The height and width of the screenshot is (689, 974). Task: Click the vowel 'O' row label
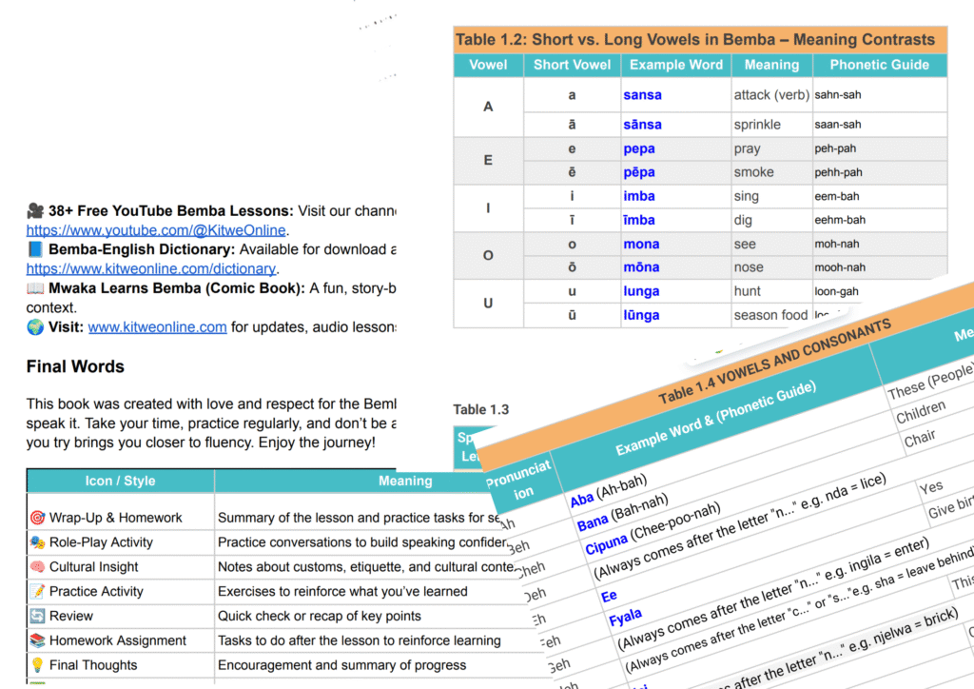[x=488, y=255]
